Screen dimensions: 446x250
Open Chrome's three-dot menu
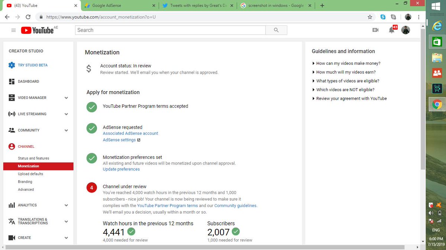419,17
